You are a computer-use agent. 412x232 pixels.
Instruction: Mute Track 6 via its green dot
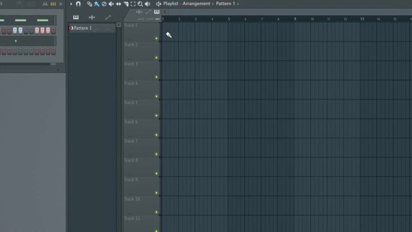tap(156, 135)
